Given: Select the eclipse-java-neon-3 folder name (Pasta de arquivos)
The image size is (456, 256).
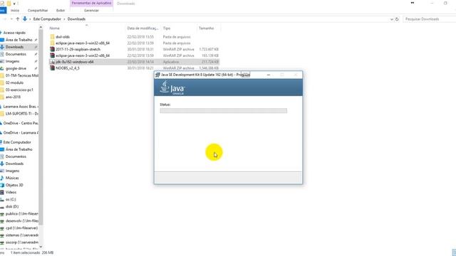Looking at the screenshot, I should point(83,43).
